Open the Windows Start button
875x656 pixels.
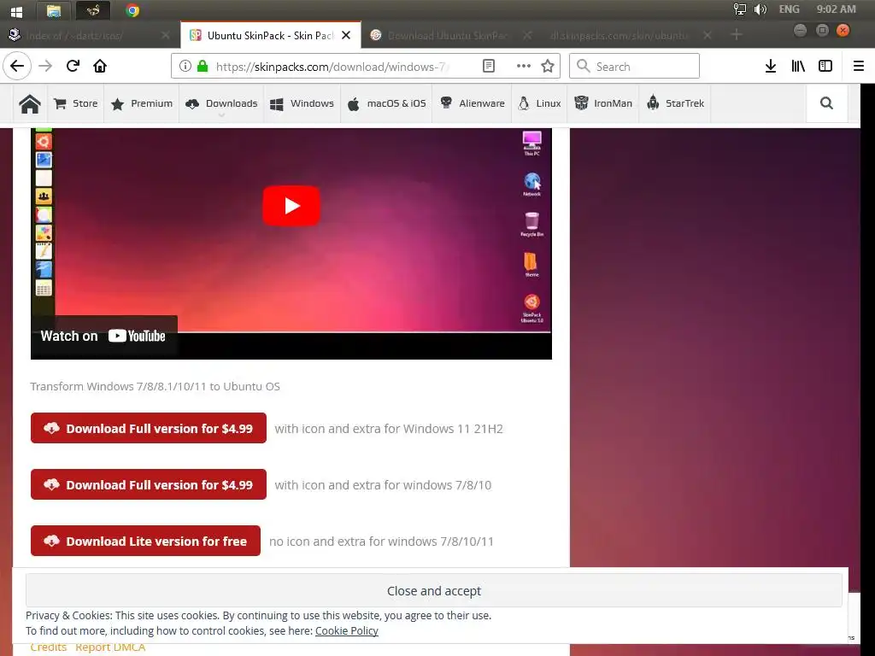click(16, 10)
